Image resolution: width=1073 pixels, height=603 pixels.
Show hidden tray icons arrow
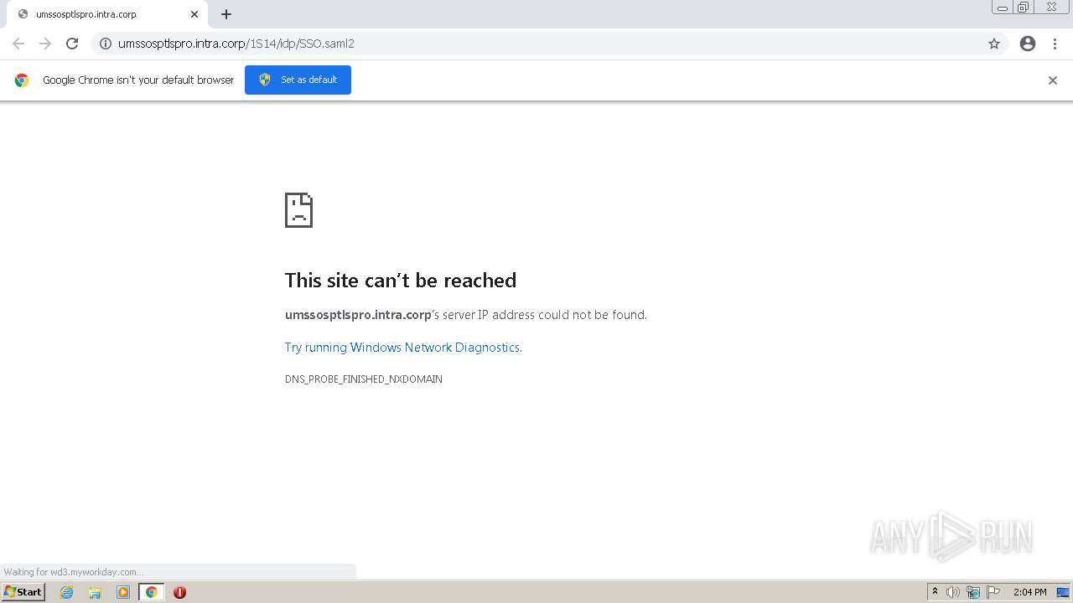[935, 592]
